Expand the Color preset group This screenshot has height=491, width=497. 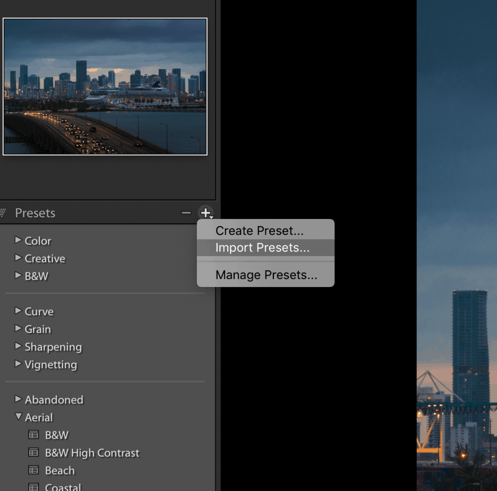pyautogui.click(x=18, y=240)
